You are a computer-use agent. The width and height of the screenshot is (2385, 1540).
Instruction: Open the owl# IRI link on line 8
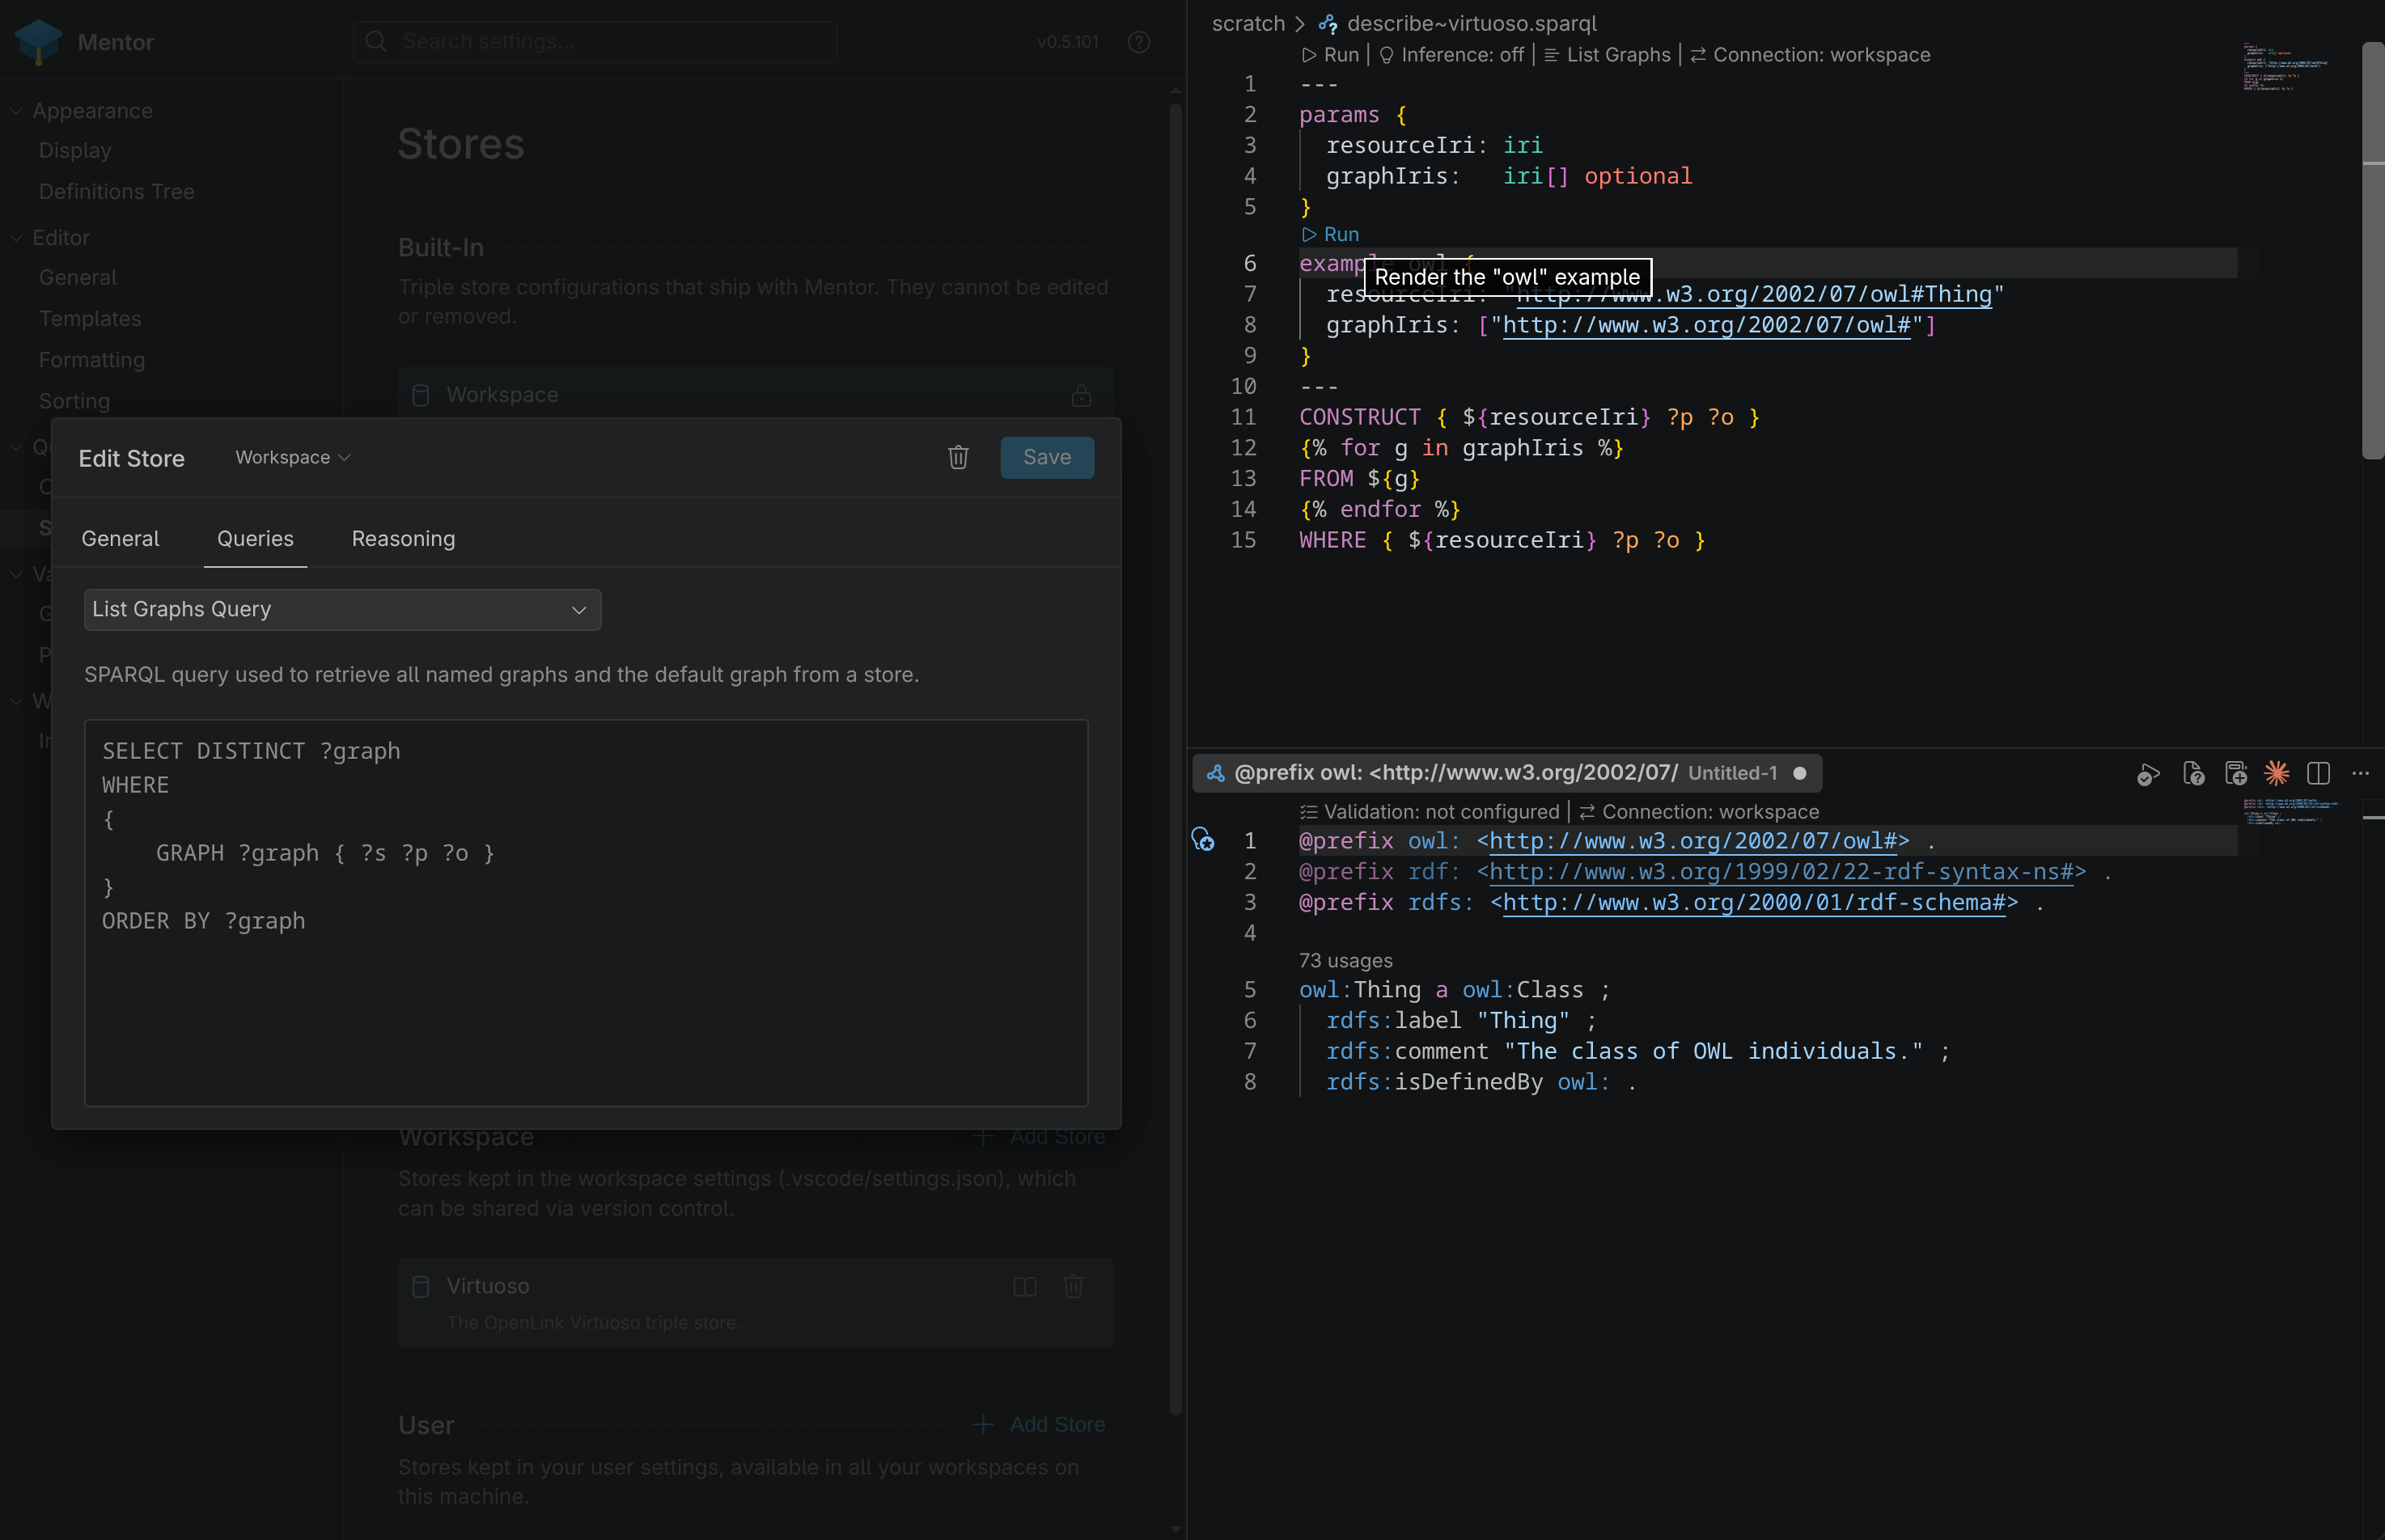pyautogui.click(x=1706, y=325)
